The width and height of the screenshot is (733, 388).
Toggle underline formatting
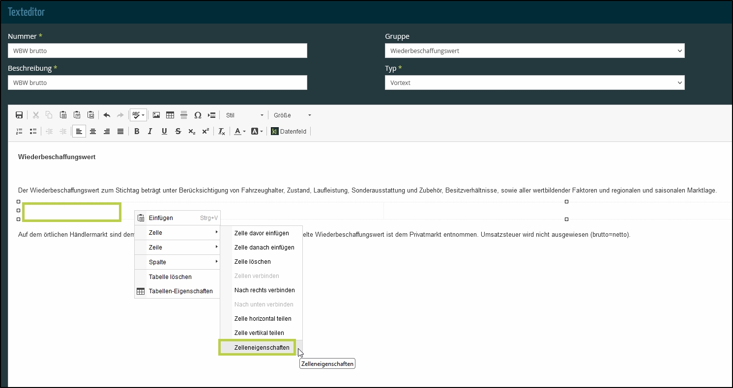tap(164, 131)
